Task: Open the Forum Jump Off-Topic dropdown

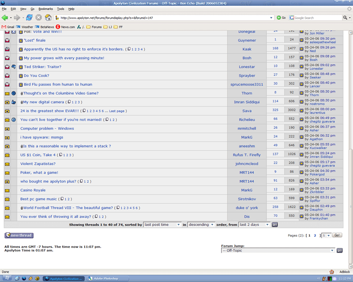Action: (x=278, y=250)
